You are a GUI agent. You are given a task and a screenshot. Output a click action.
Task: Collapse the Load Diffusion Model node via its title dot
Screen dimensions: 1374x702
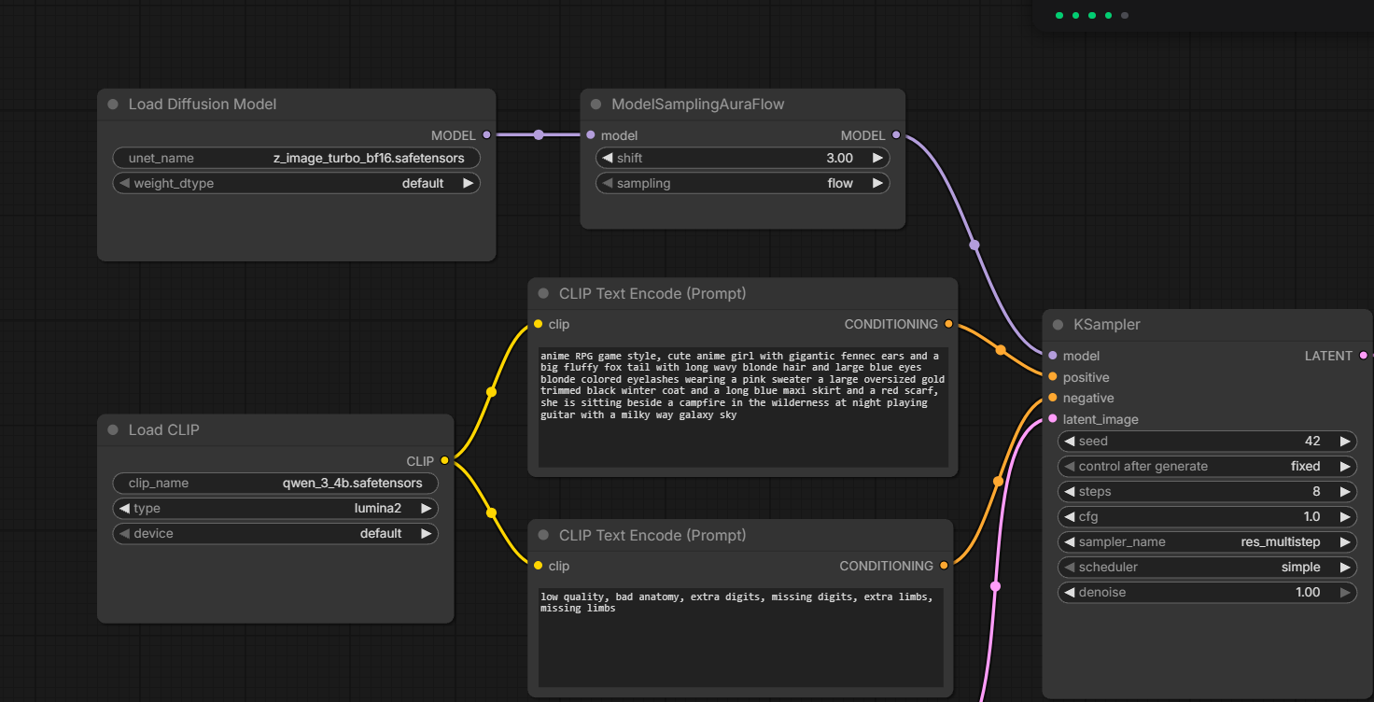coord(113,105)
